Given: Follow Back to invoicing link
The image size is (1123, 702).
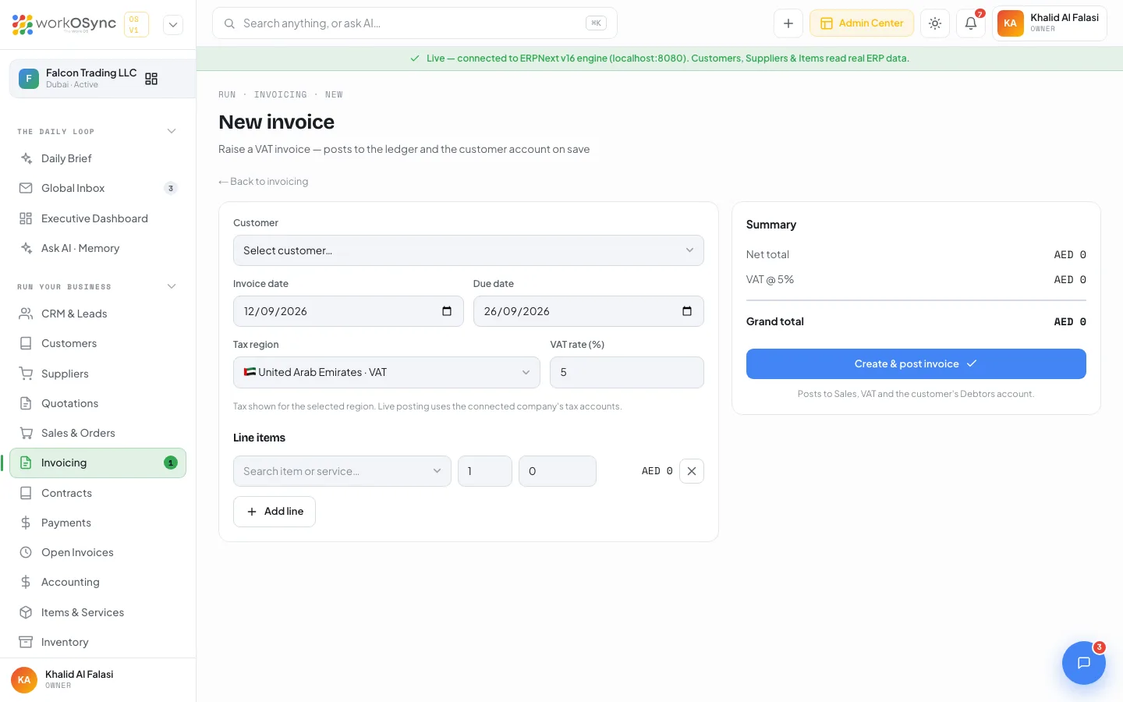Looking at the screenshot, I should (x=264, y=182).
